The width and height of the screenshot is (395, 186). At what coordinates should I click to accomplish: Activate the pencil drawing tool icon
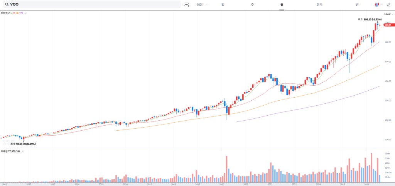388,5
